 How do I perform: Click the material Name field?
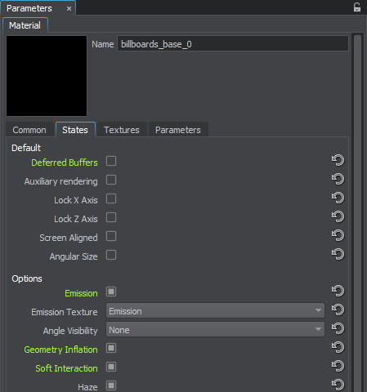click(233, 44)
